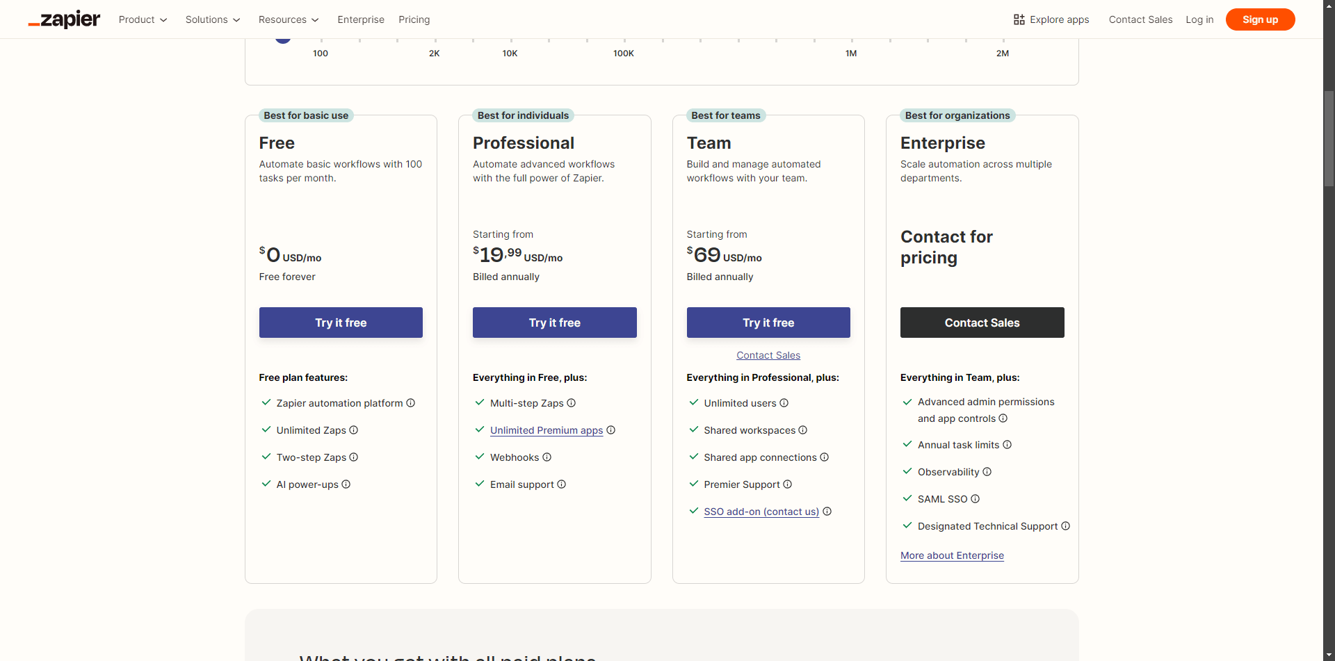Click the 100K mark on task slider
This screenshot has width=1335, height=661.
click(x=624, y=54)
